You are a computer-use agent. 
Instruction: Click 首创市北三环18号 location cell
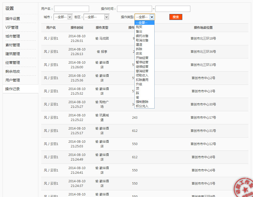click(203, 39)
